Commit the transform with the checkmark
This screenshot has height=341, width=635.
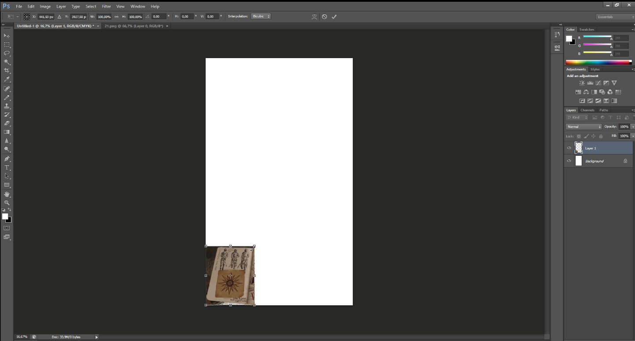(334, 16)
